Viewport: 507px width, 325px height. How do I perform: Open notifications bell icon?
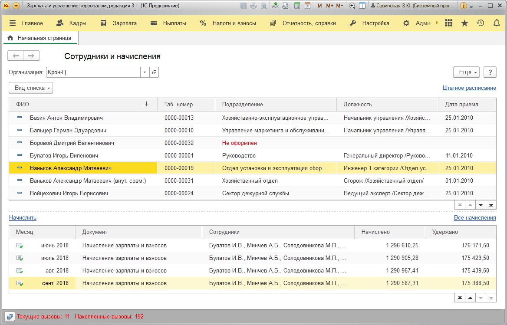(496, 23)
